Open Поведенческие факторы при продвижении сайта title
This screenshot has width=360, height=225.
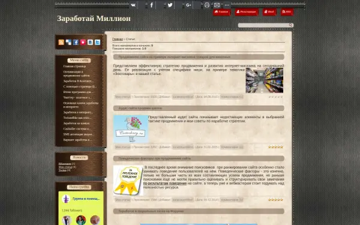155,158
